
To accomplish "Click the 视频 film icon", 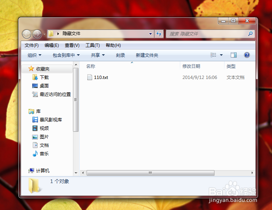I will pyautogui.click(x=35, y=128).
